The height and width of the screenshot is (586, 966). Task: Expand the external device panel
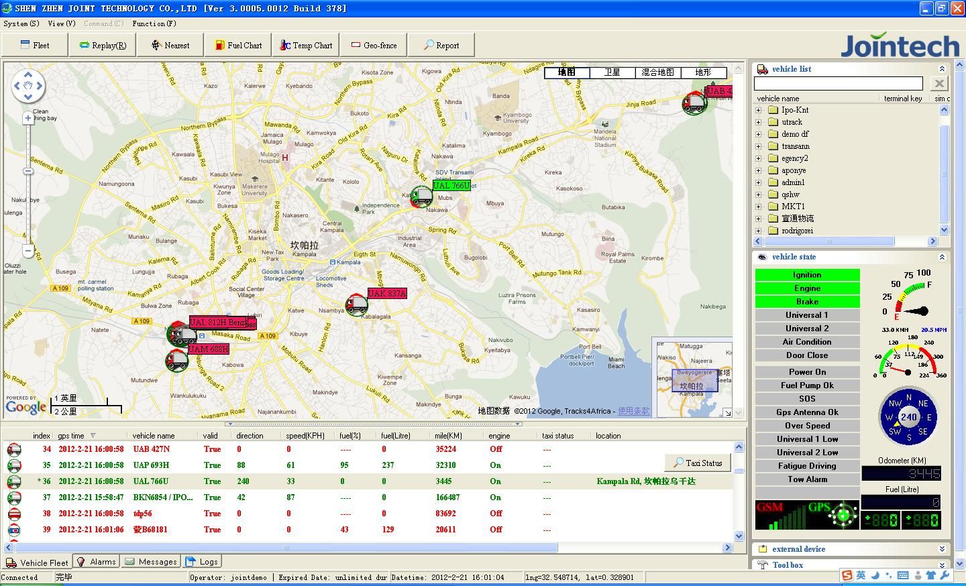tap(941, 549)
